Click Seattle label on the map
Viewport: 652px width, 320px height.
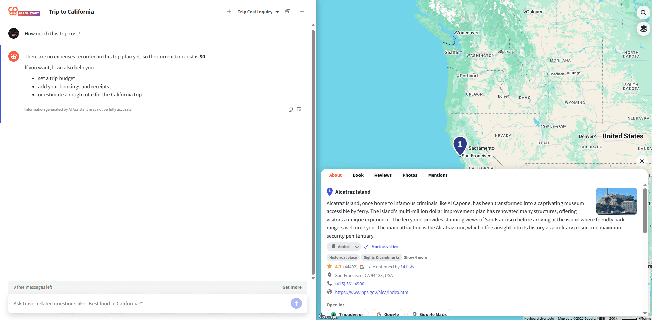(451, 52)
